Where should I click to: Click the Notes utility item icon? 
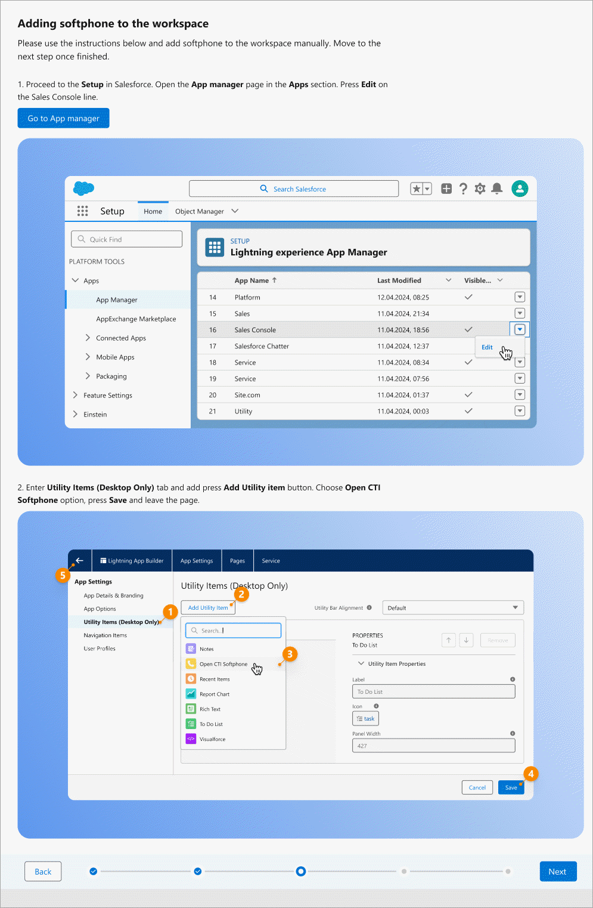pos(191,648)
